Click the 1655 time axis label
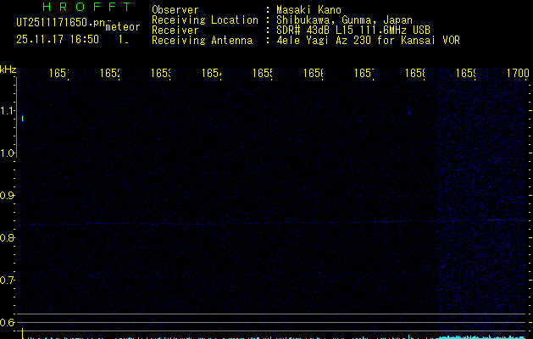The image size is (533, 339). pyautogui.click(x=262, y=73)
